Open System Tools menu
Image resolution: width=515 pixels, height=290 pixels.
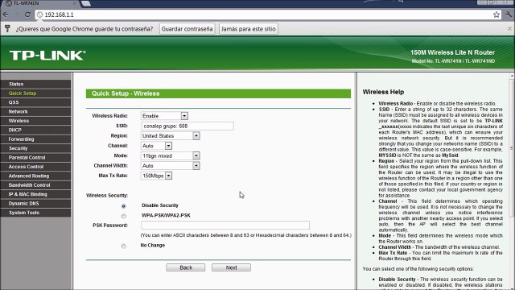point(35,213)
